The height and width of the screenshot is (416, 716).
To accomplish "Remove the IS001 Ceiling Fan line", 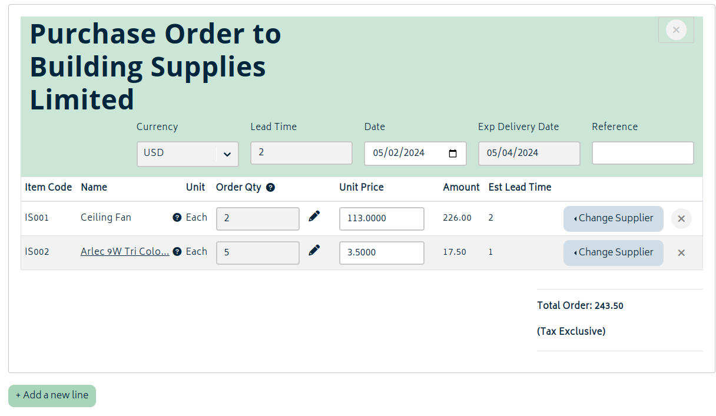I will click(x=681, y=219).
